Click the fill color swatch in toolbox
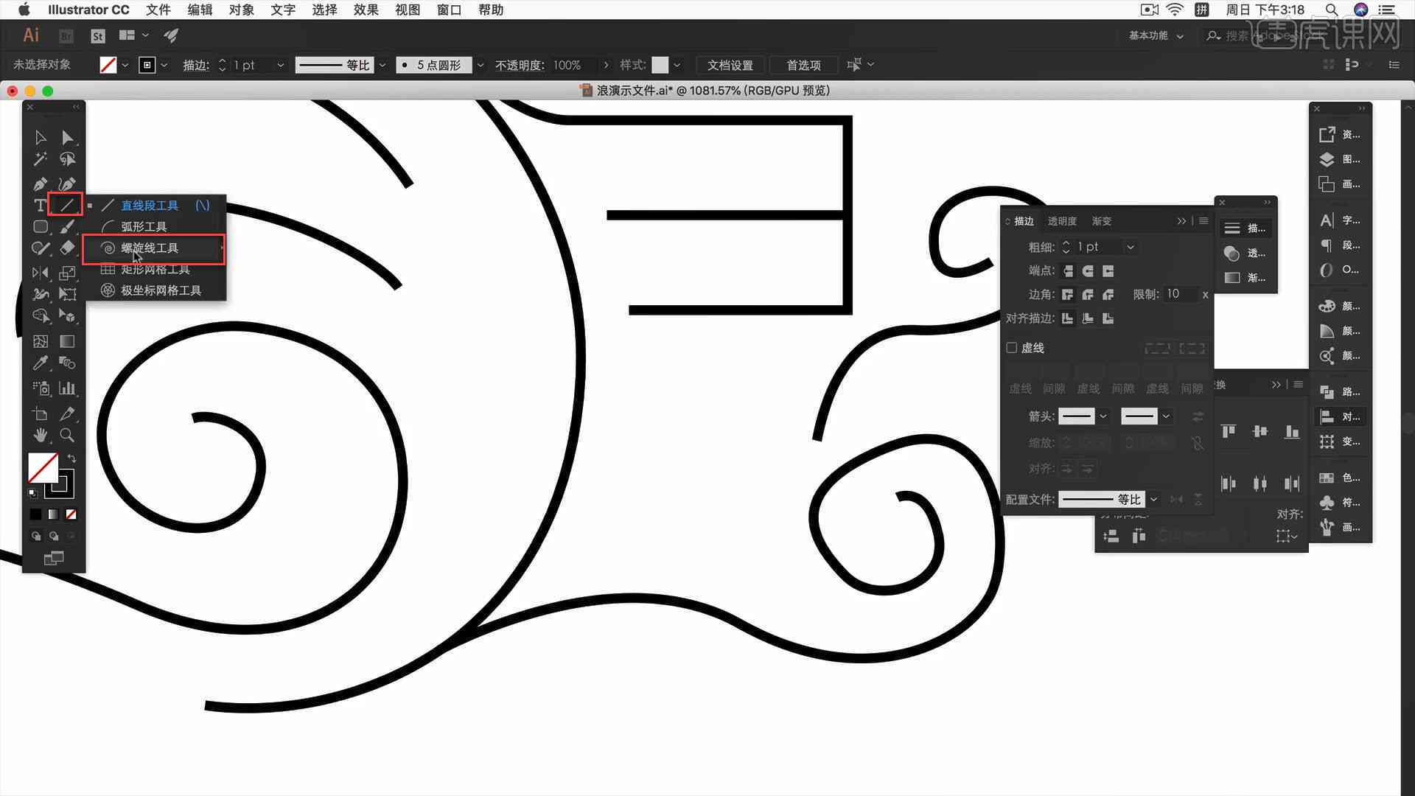Image resolution: width=1415 pixels, height=796 pixels. pos(43,468)
